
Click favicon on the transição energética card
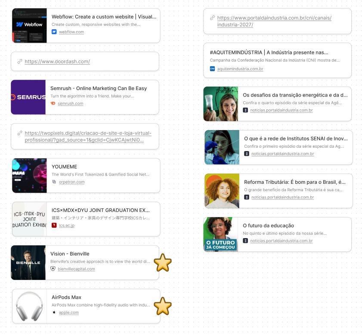[x=245, y=110]
